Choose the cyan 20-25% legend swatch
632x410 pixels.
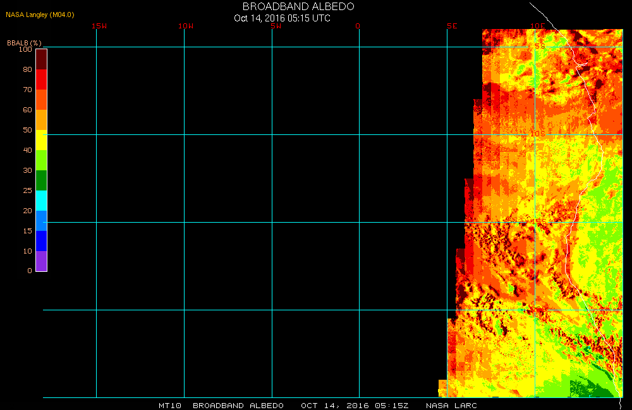click(41, 201)
